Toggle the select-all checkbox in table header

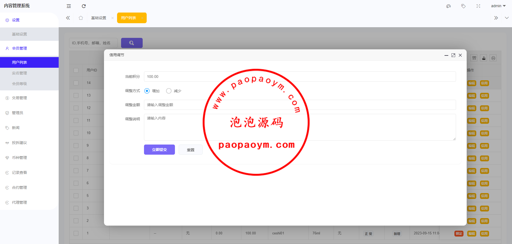pos(76,70)
